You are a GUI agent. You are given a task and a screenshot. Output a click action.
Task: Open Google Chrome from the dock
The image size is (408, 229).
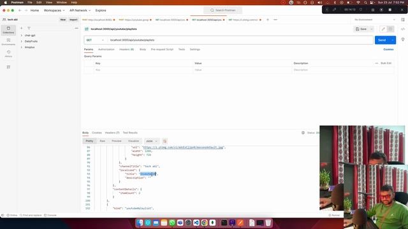(x=204, y=223)
